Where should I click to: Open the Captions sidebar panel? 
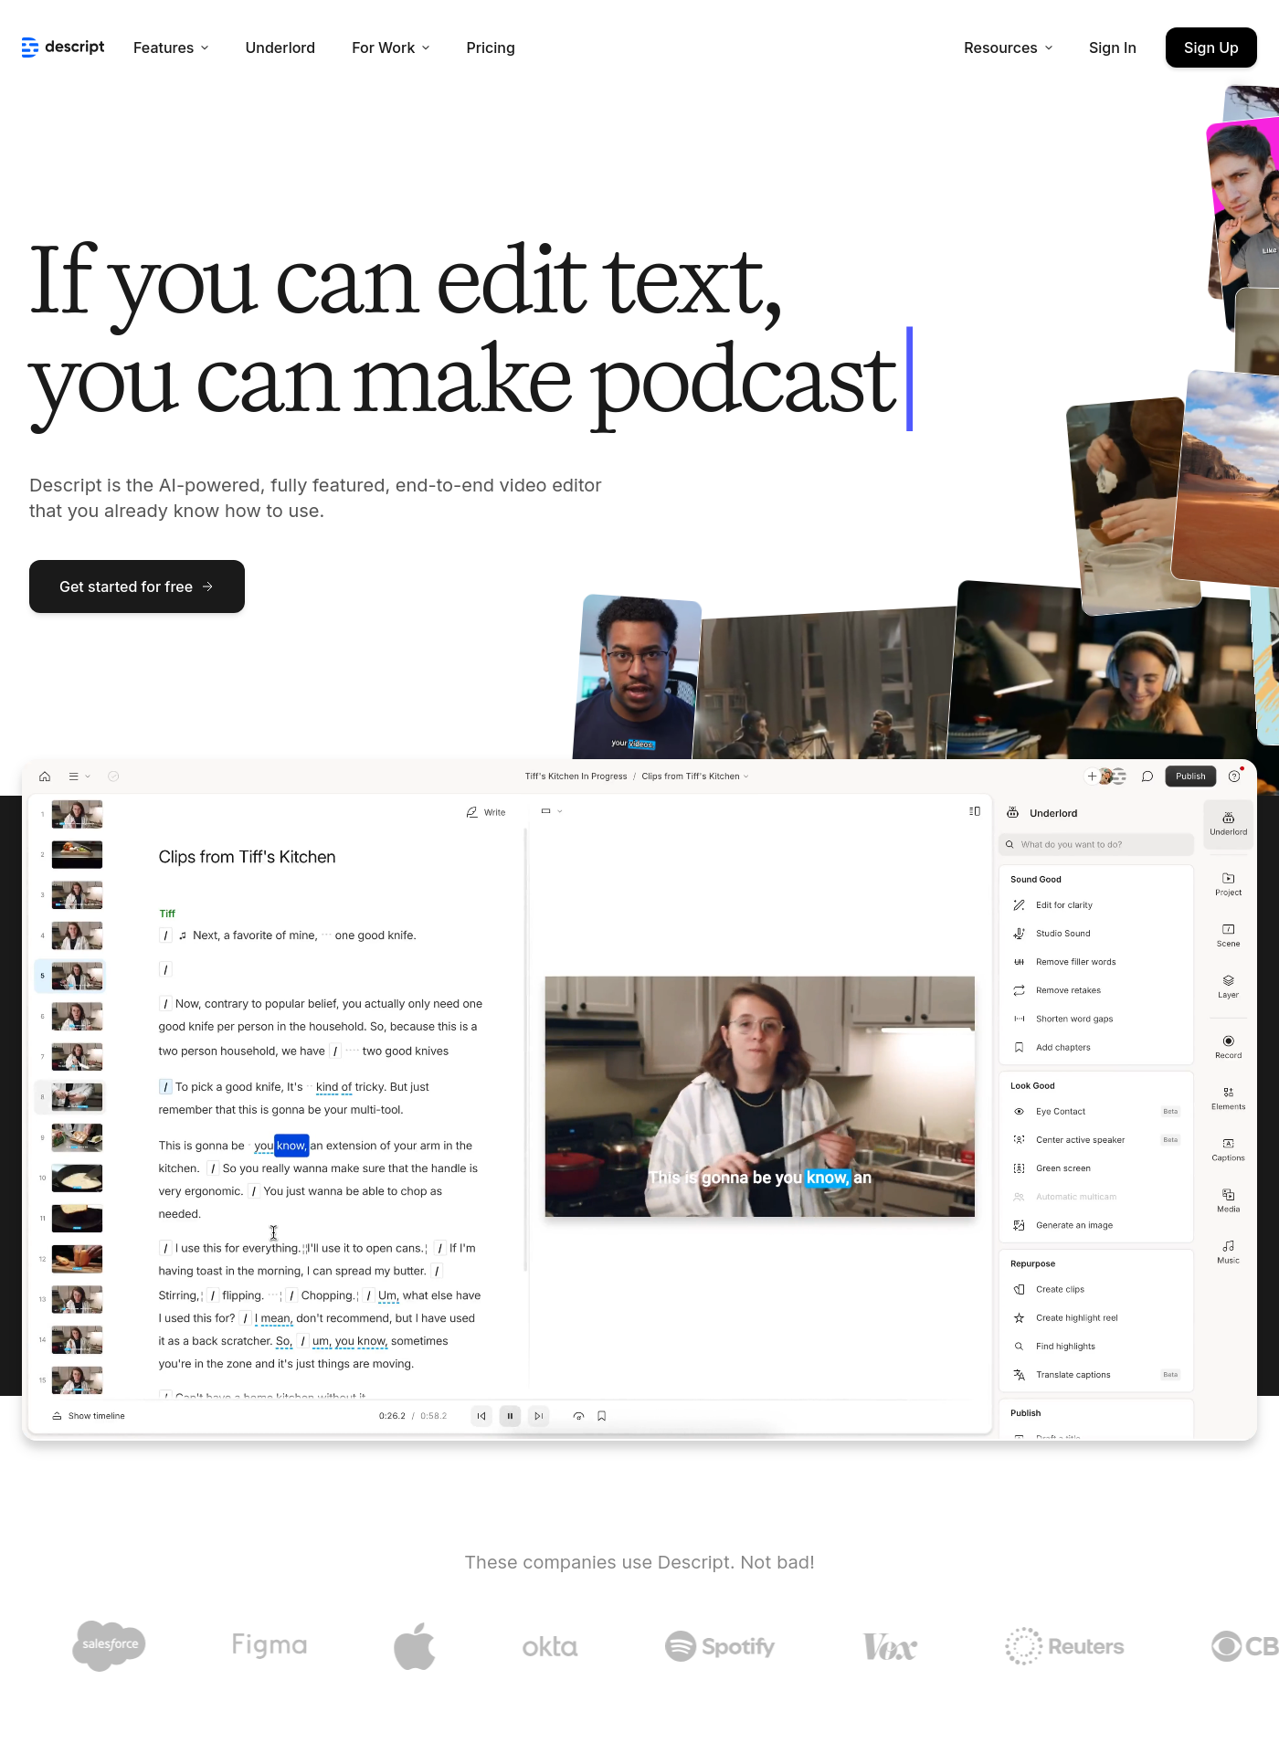1228,1149
